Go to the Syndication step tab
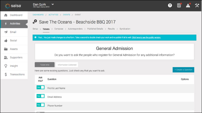Viewport: 202px width, 113px height. (125, 29)
